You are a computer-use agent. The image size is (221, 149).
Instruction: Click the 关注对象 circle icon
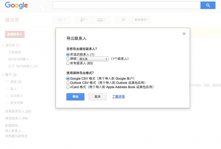click(7, 103)
